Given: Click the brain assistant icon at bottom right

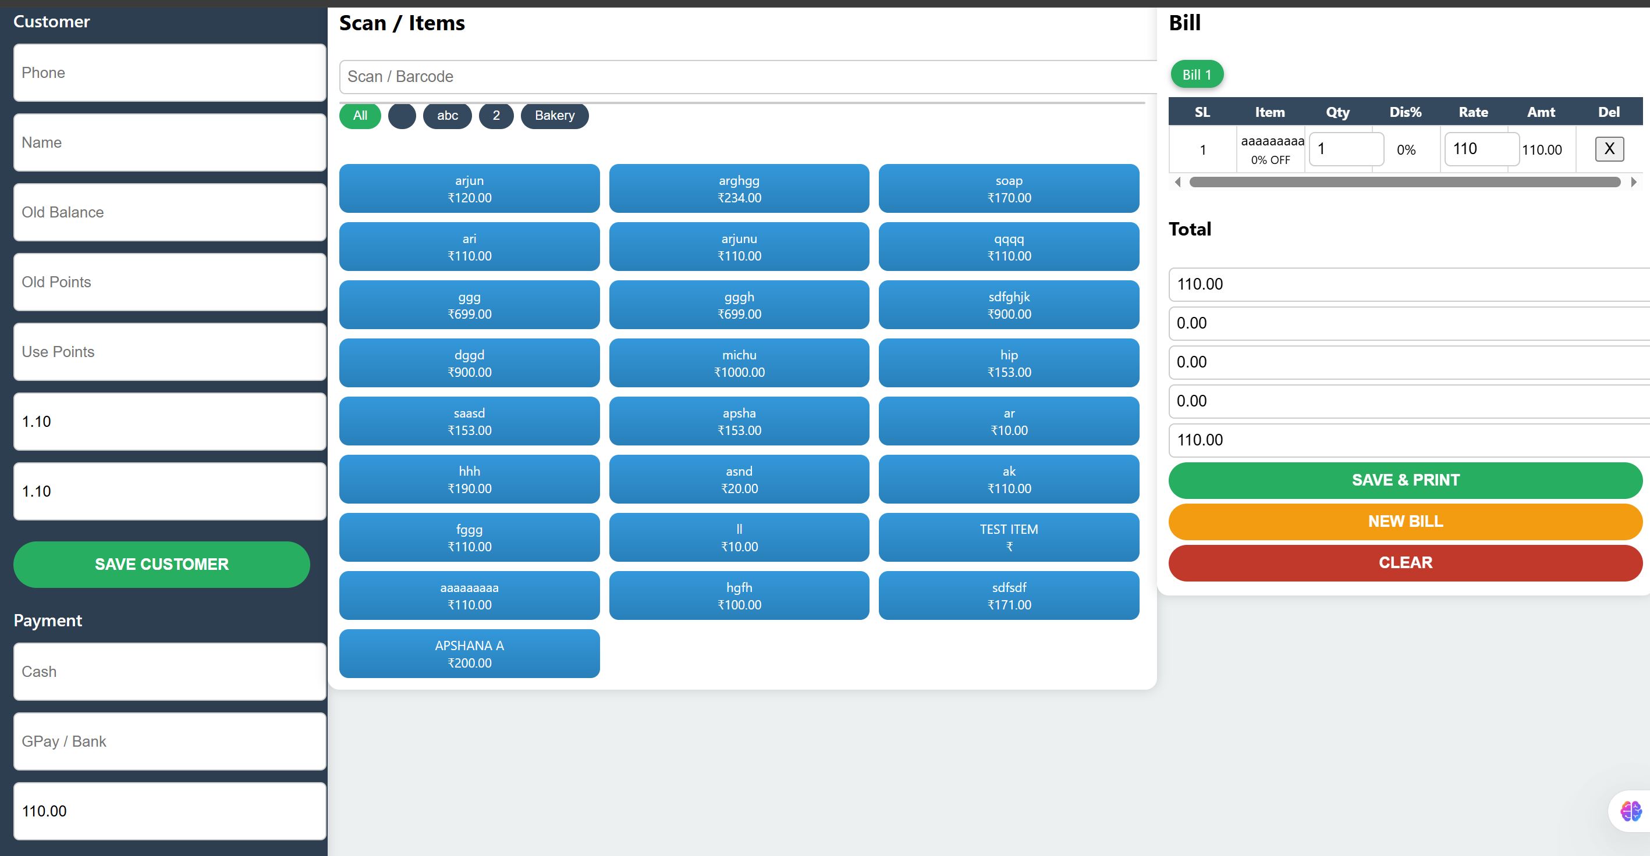Looking at the screenshot, I should pos(1630,811).
